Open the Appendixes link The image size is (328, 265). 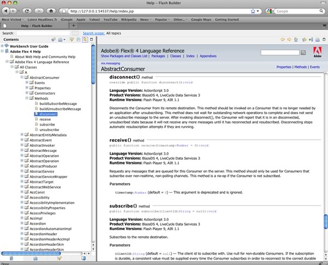click(208, 56)
